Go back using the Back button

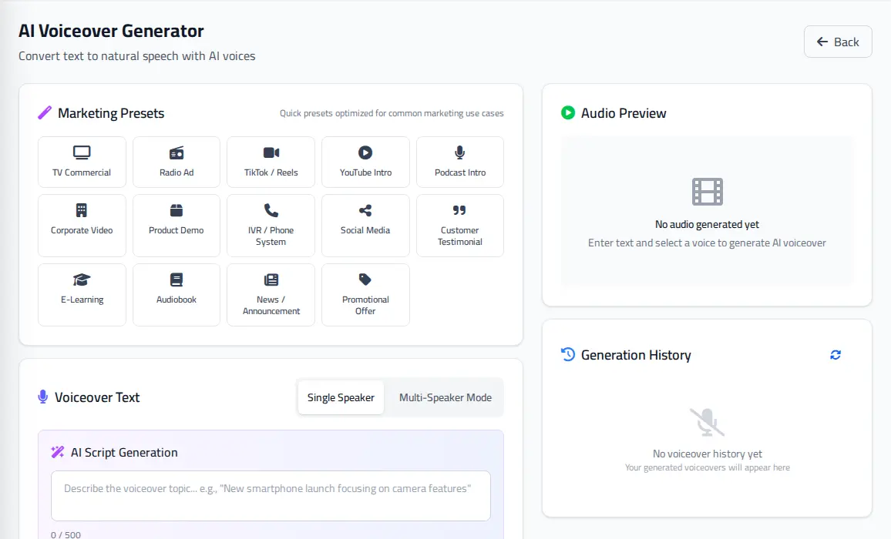(x=838, y=42)
